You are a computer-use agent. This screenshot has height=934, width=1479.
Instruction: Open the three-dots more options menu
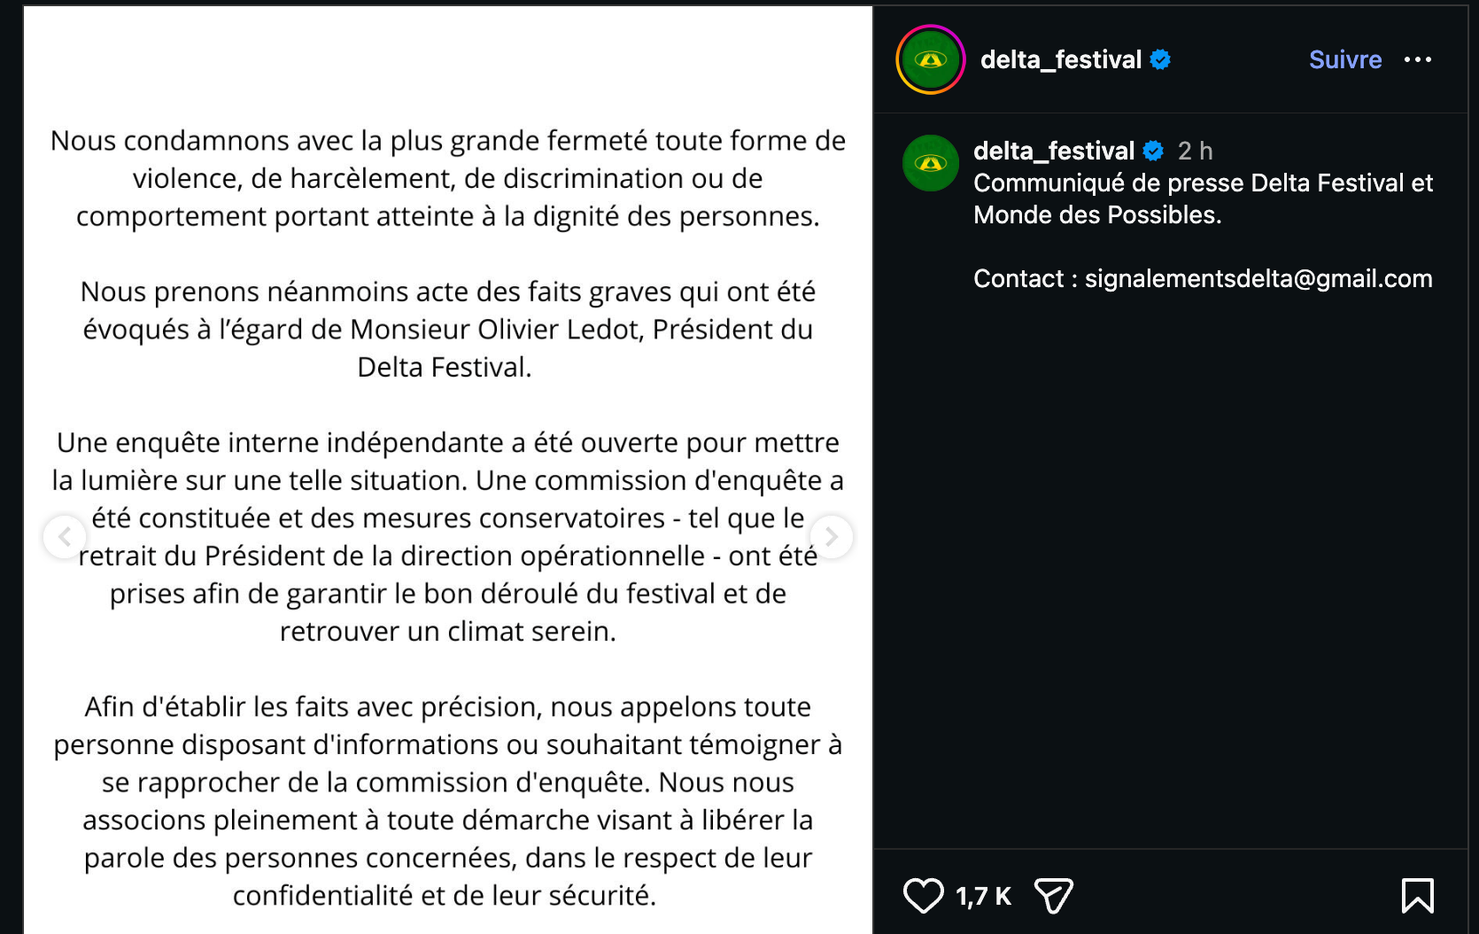tap(1418, 59)
